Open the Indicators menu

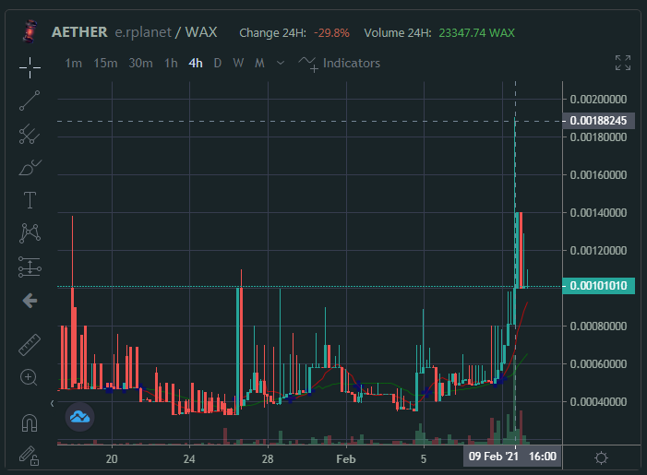339,64
